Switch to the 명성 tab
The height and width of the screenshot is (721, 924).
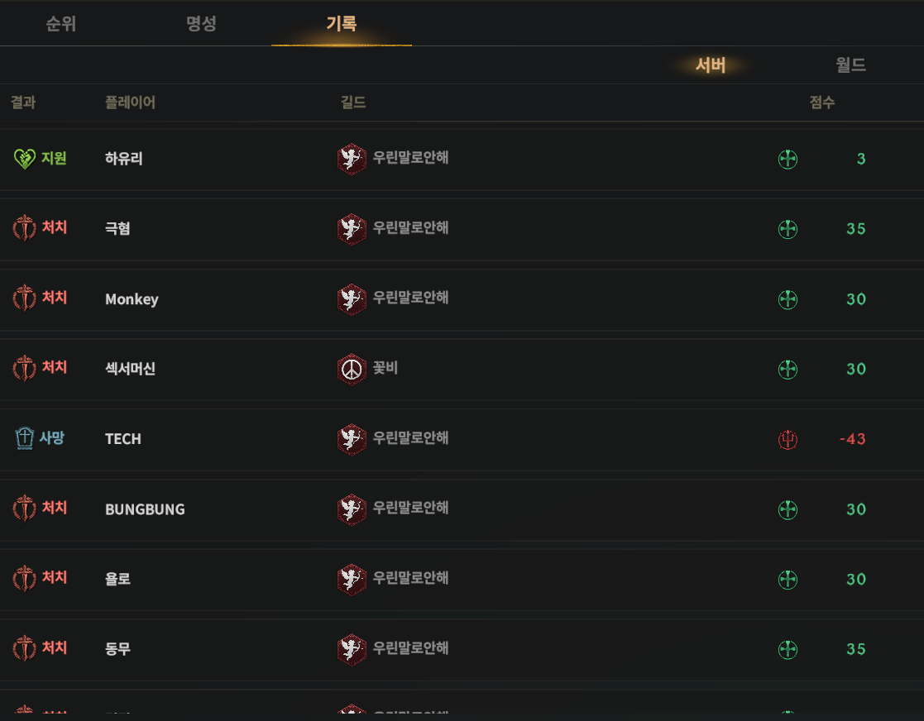tap(201, 23)
